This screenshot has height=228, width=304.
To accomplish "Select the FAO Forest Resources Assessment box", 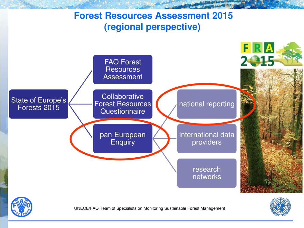I will pos(123,69).
